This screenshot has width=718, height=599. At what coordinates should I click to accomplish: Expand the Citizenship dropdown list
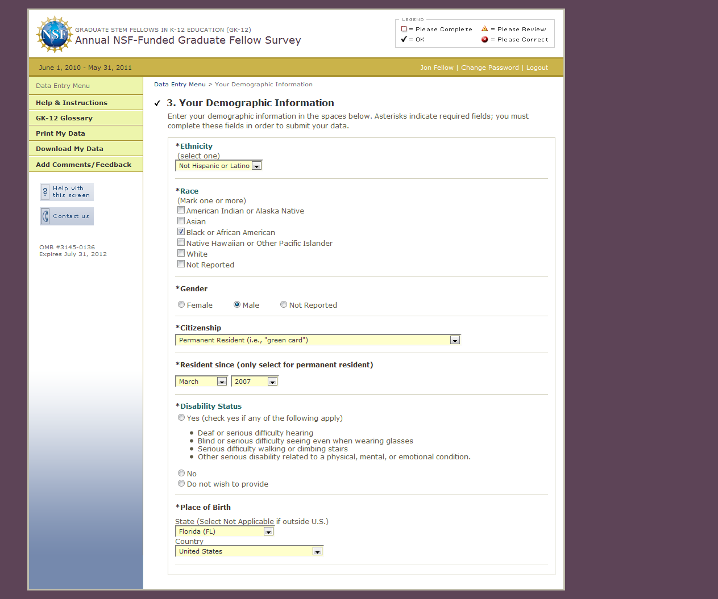click(454, 341)
